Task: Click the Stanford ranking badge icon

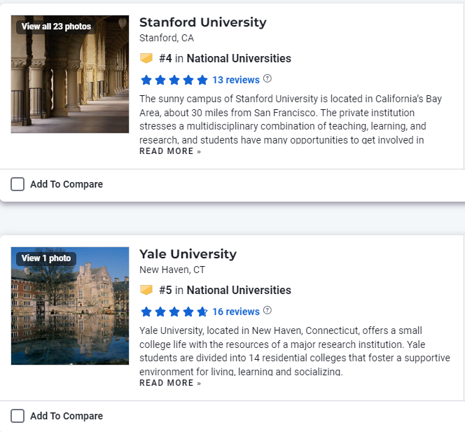Action: pos(146,58)
